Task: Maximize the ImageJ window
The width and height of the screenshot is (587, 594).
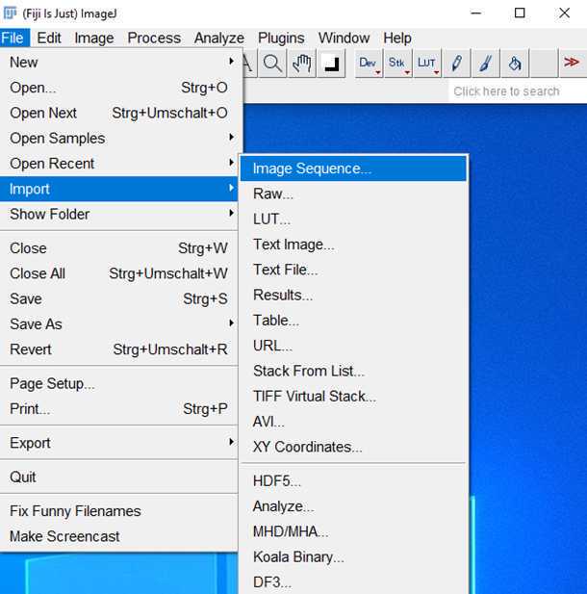Action: pos(520,13)
